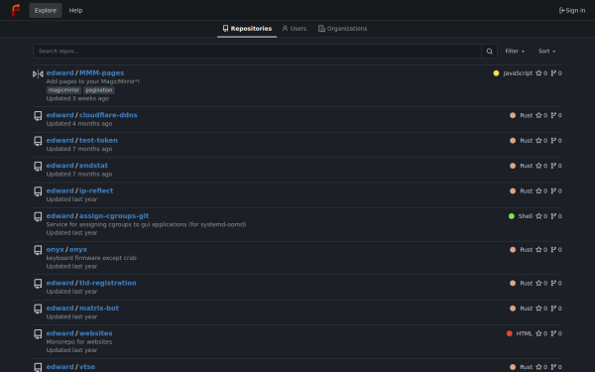Click the repo icon beside cloudflare-ddns
The width and height of the screenshot is (595, 372).
click(x=38, y=116)
